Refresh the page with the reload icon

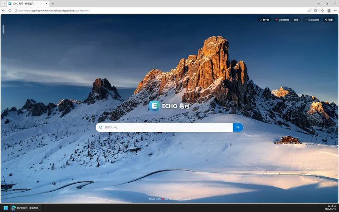10,10
